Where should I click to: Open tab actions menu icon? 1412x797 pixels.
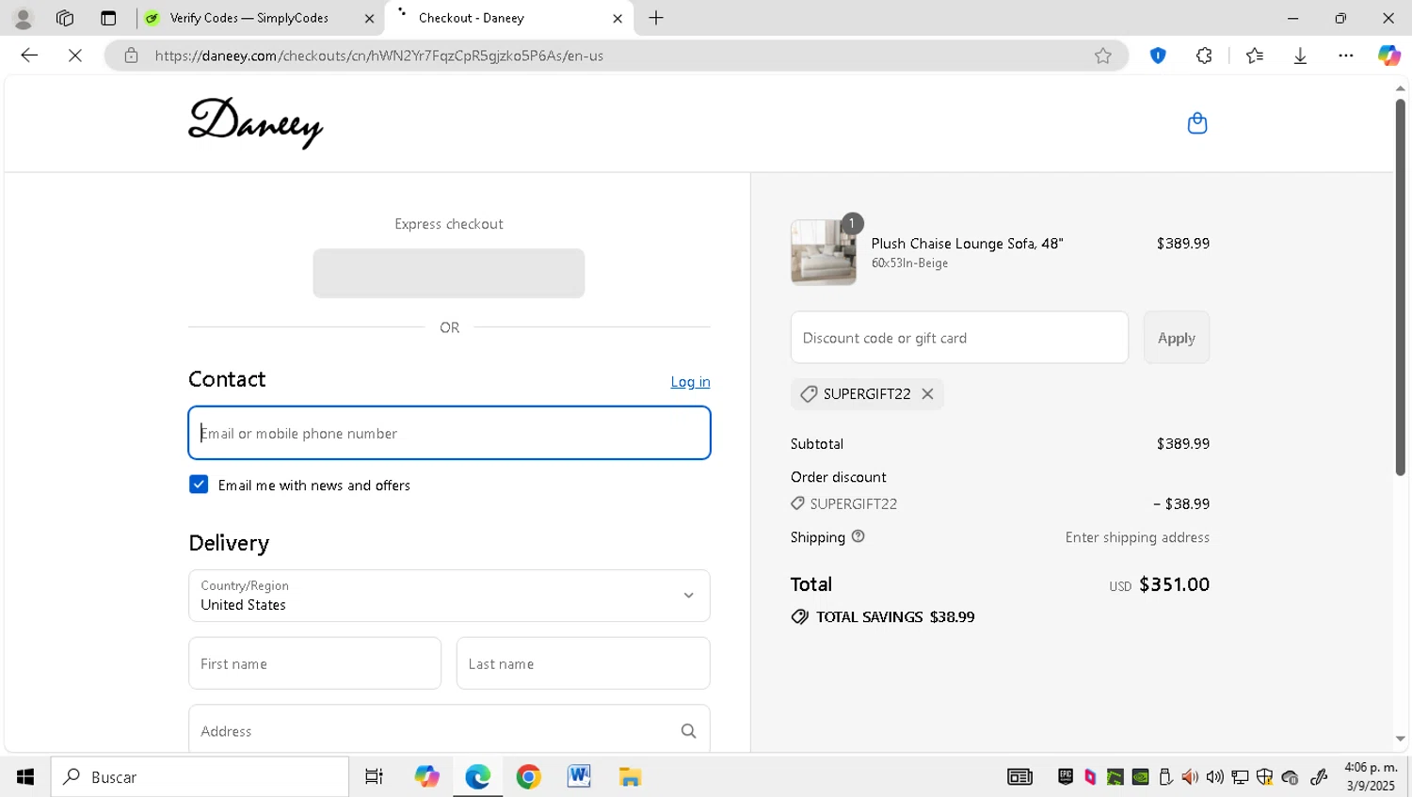click(108, 18)
